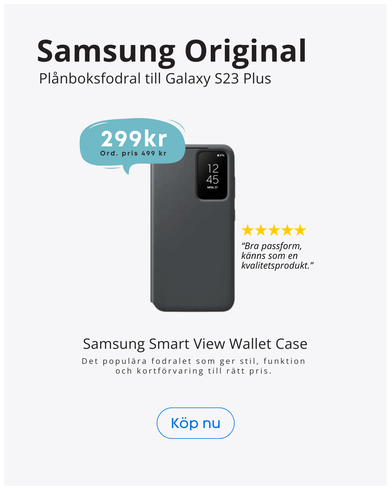
Task: Click the 299kr sale price
Action: click(x=134, y=139)
